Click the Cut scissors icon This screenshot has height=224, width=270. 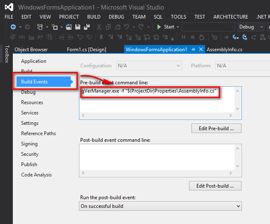[x=99, y=27]
